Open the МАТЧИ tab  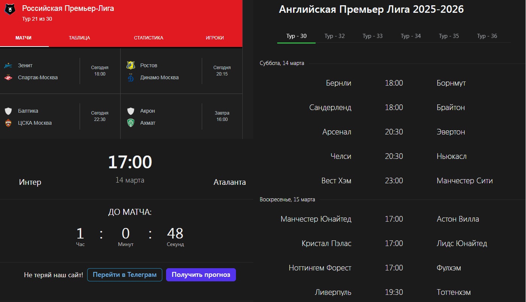[23, 38]
